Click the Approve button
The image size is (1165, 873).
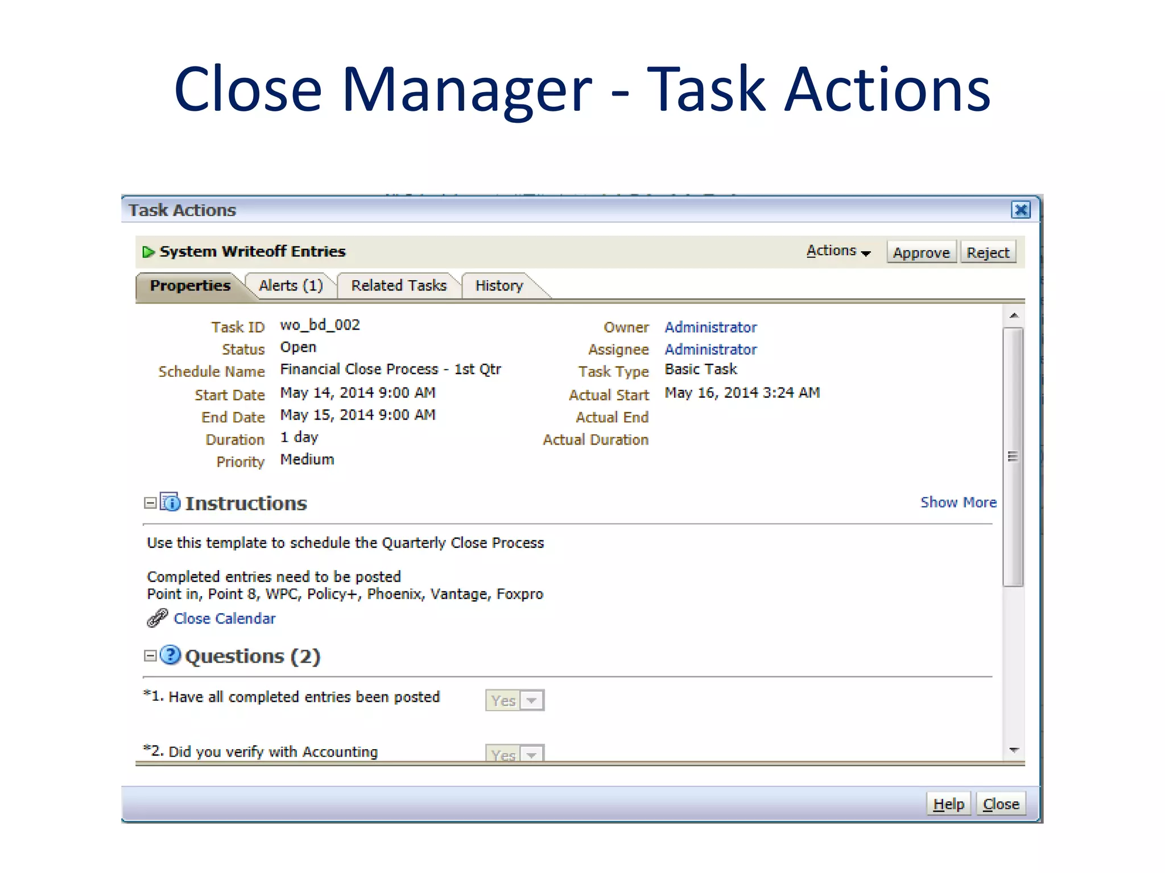pyautogui.click(x=921, y=252)
